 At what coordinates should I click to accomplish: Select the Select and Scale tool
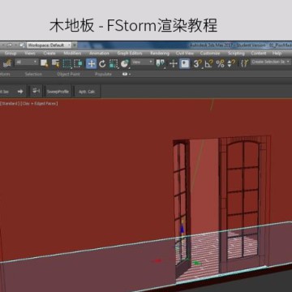click(x=113, y=64)
